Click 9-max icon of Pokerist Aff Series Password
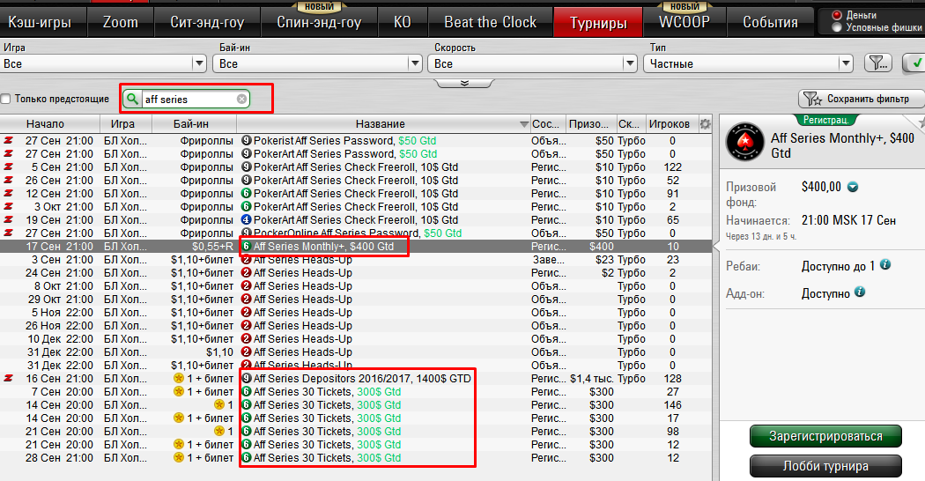 click(x=247, y=140)
